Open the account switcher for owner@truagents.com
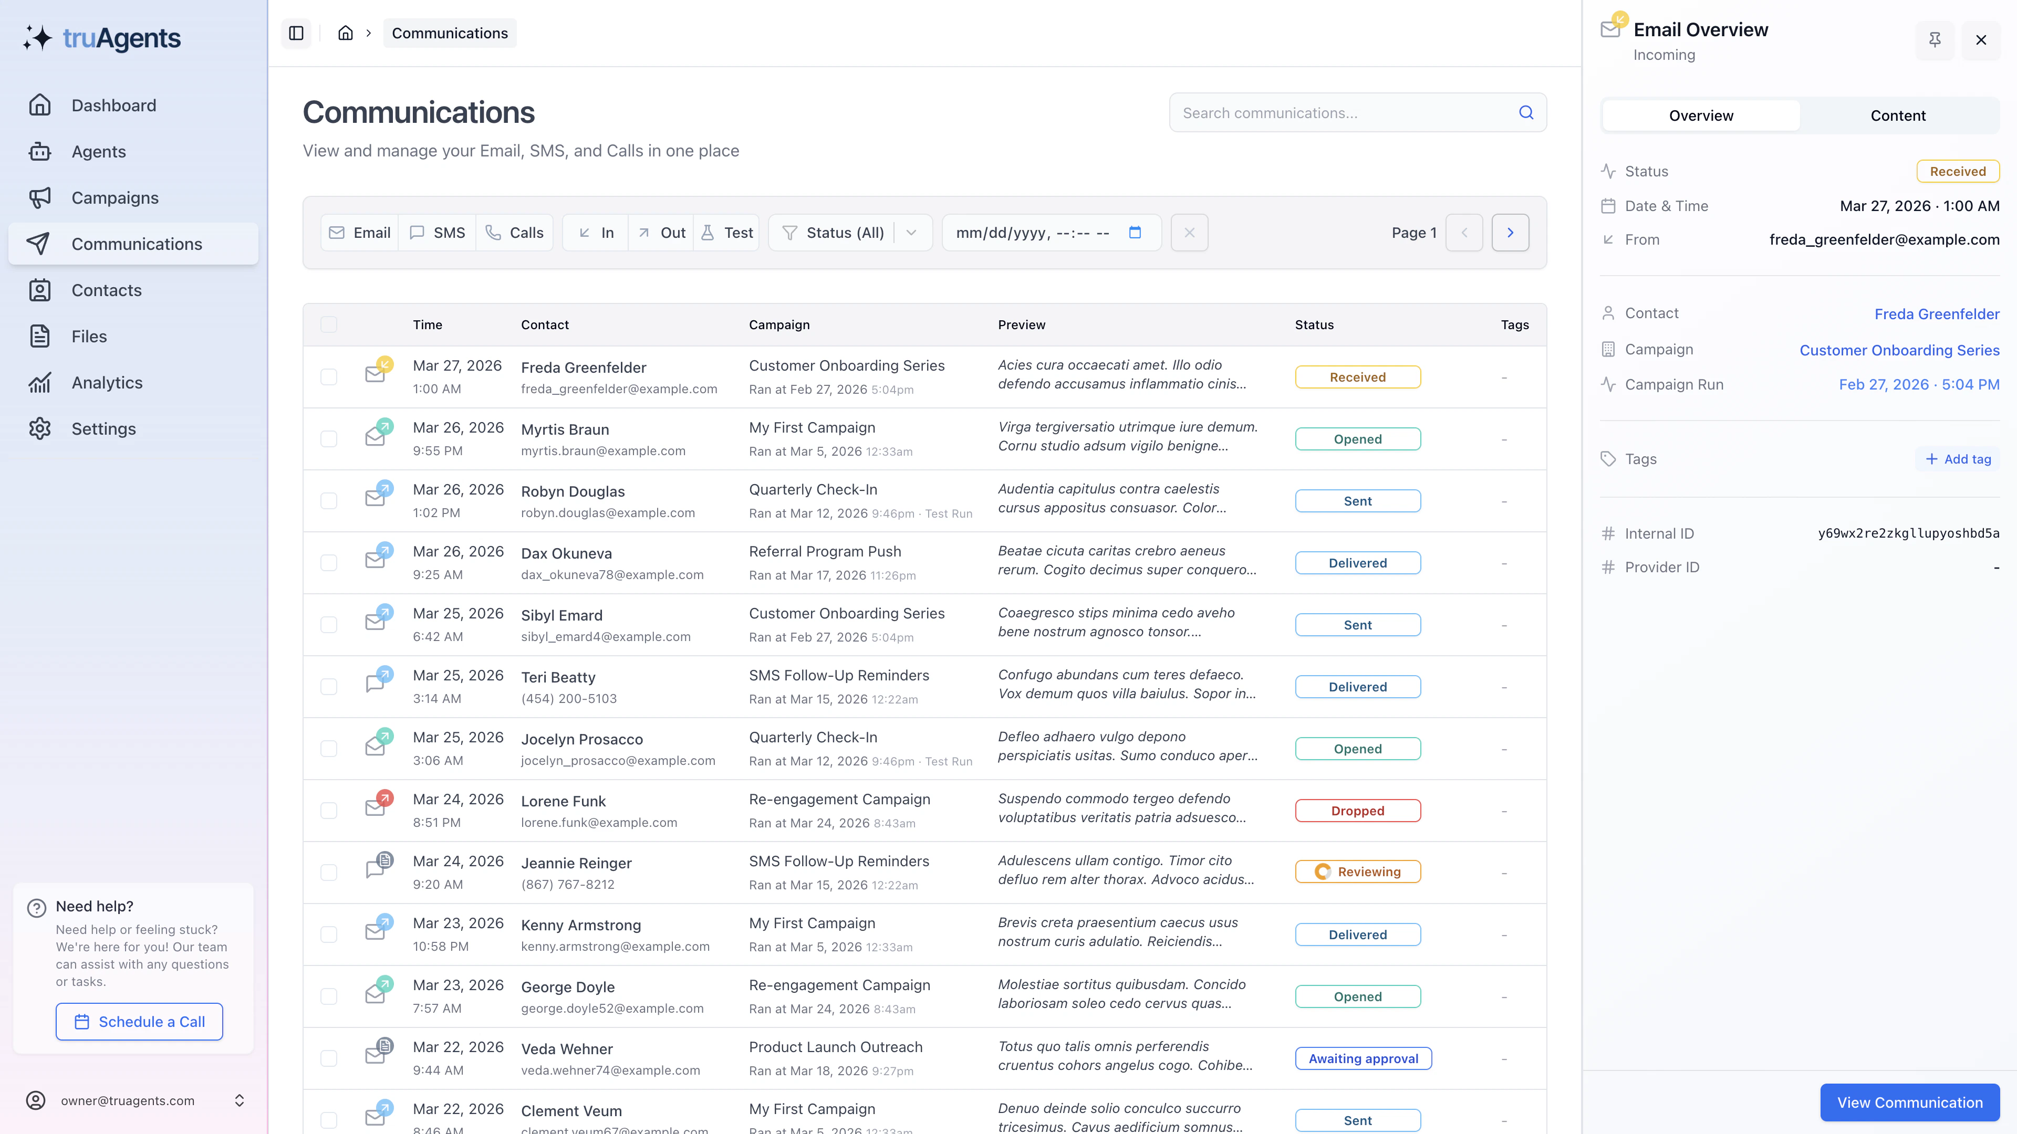 [240, 1099]
